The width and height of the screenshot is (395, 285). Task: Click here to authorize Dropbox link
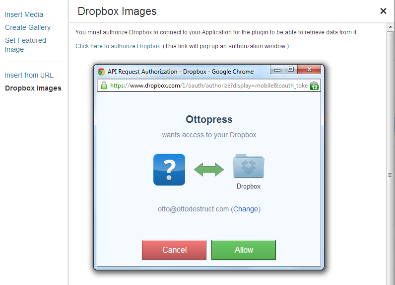(118, 46)
